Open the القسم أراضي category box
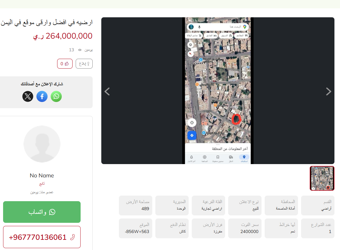 pos(318,206)
